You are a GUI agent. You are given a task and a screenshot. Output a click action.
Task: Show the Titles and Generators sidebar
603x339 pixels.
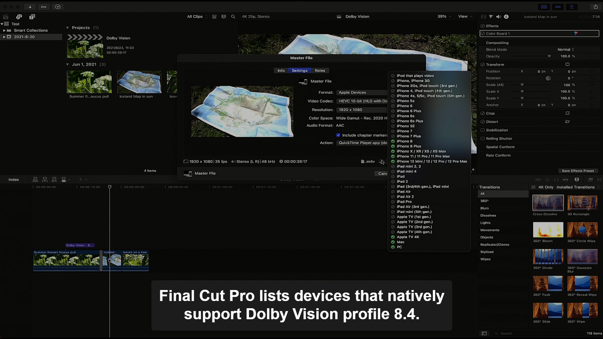pyautogui.click(x=32, y=17)
